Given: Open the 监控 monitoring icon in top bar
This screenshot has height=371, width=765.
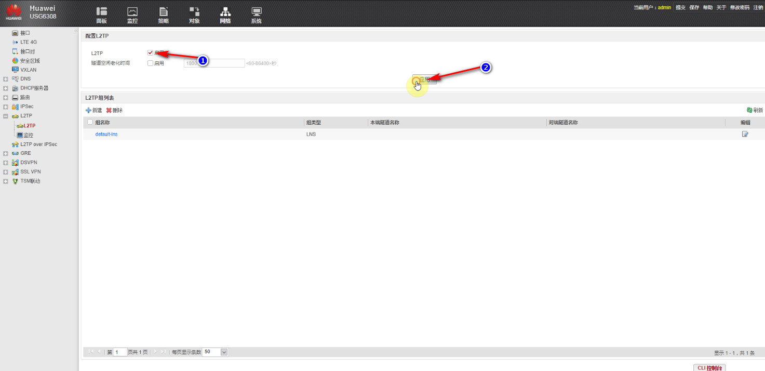Looking at the screenshot, I should (x=132, y=12).
